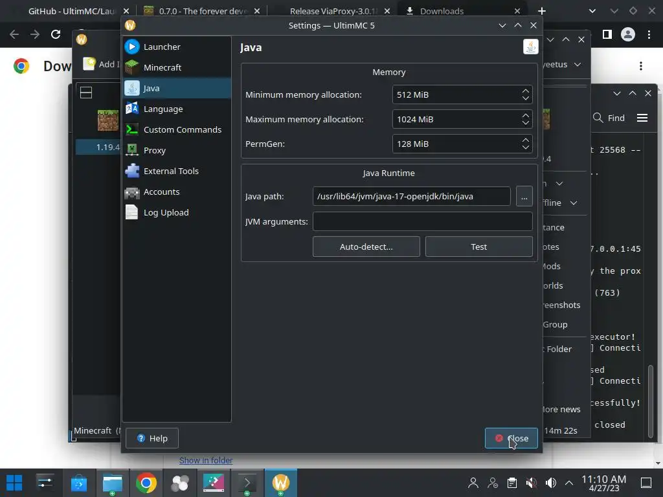Click the Test button for Java

coord(478,247)
